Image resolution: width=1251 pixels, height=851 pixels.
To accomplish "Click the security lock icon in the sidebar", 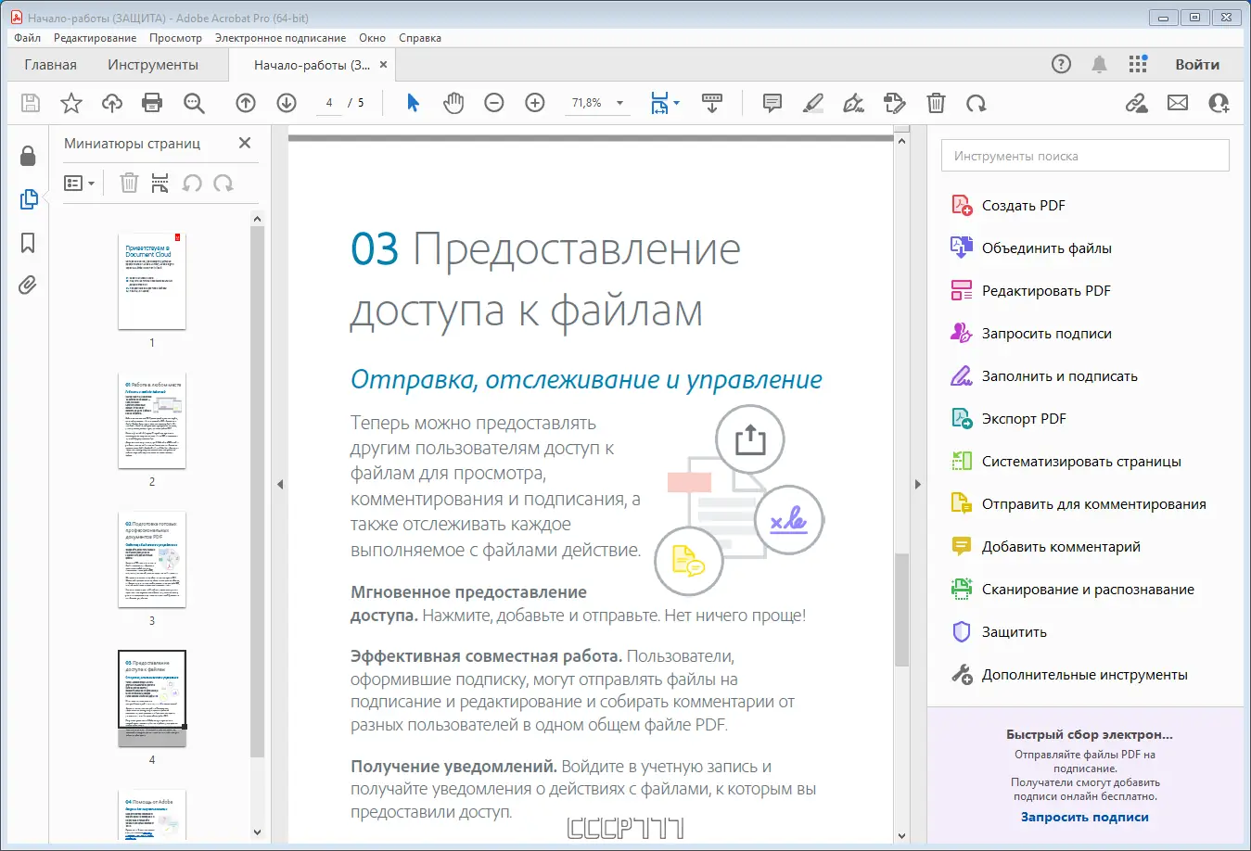I will [28, 156].
